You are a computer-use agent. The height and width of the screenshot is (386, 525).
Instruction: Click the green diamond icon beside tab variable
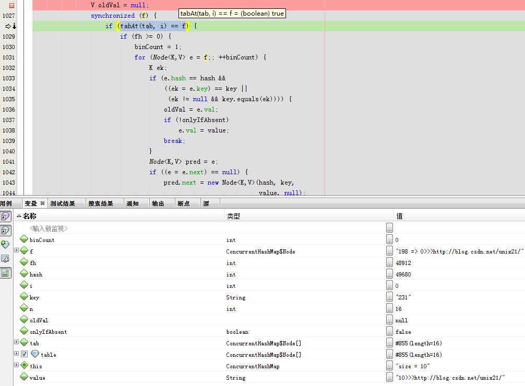pyautogui.click(x=24, y=343)
